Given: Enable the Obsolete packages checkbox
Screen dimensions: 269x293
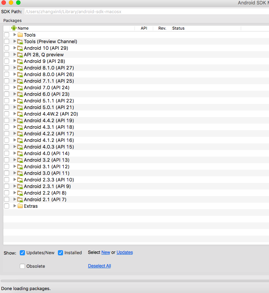Looking at the screenshot, I should click(22, 266).
